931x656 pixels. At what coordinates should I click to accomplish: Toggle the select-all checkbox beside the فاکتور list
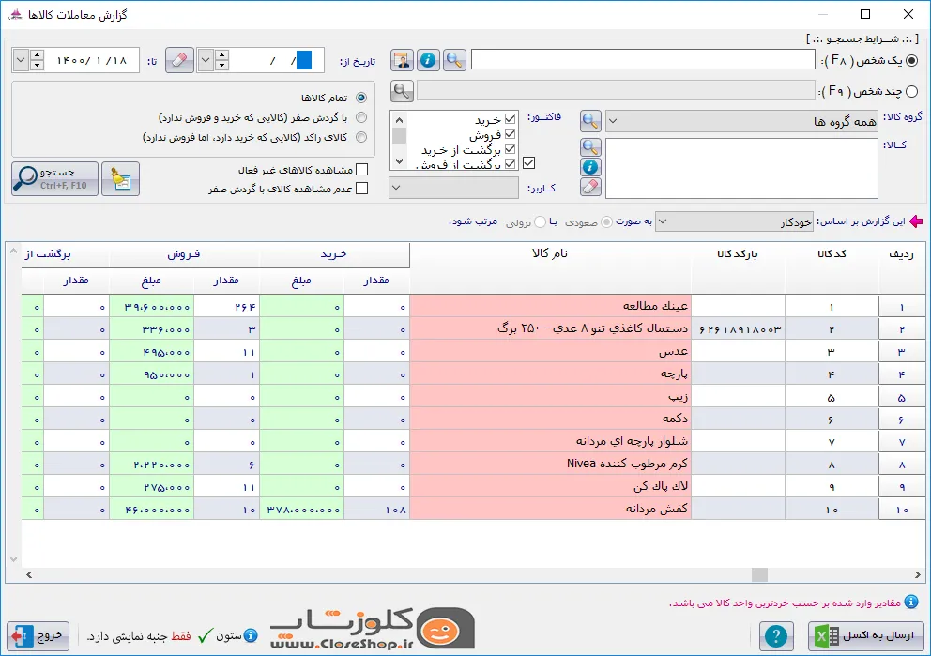point(529,162)
